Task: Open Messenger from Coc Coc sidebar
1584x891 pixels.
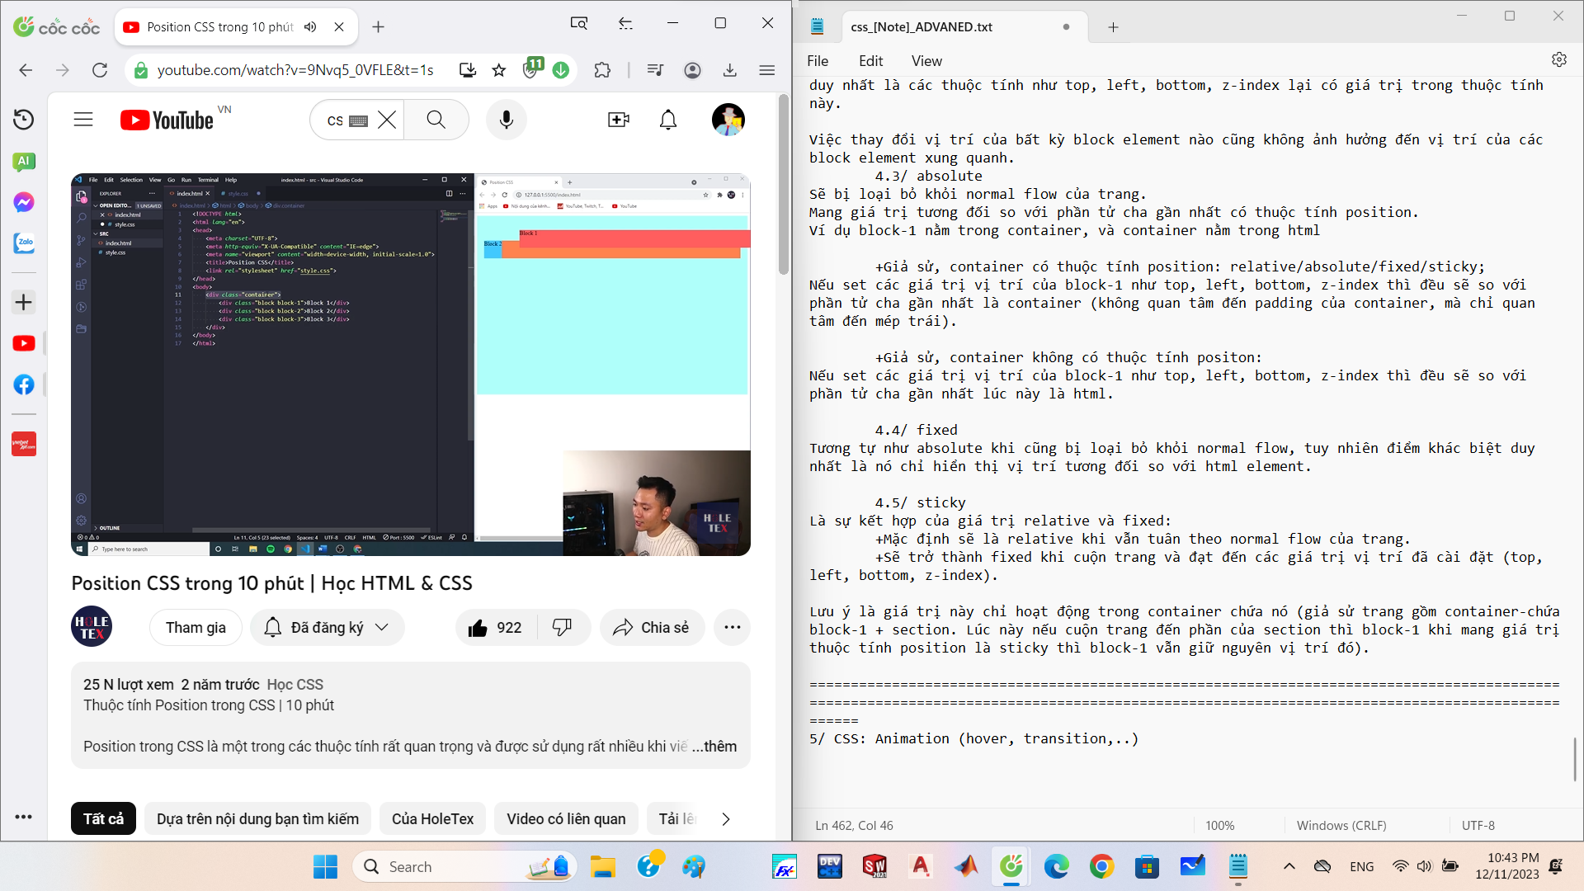Action: (24, 202)
